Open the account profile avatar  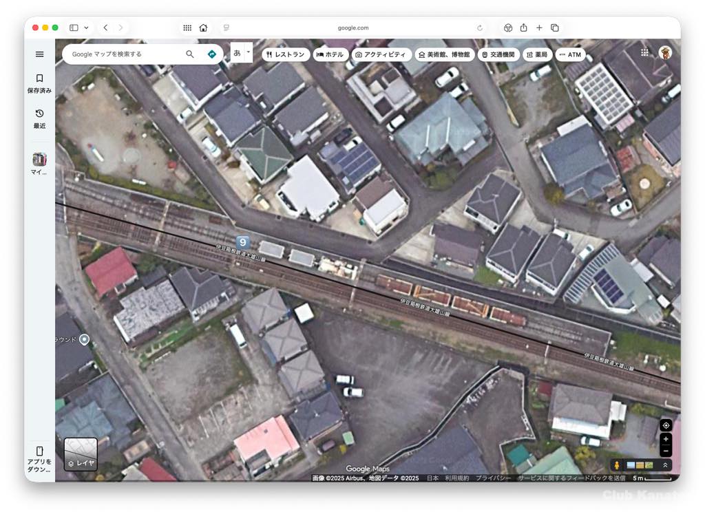tap(665, 52)
